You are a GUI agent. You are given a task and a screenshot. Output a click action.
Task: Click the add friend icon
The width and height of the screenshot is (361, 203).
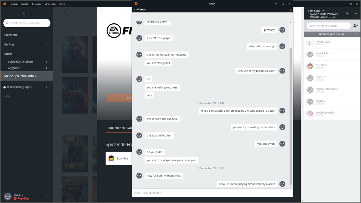[356, 26]
